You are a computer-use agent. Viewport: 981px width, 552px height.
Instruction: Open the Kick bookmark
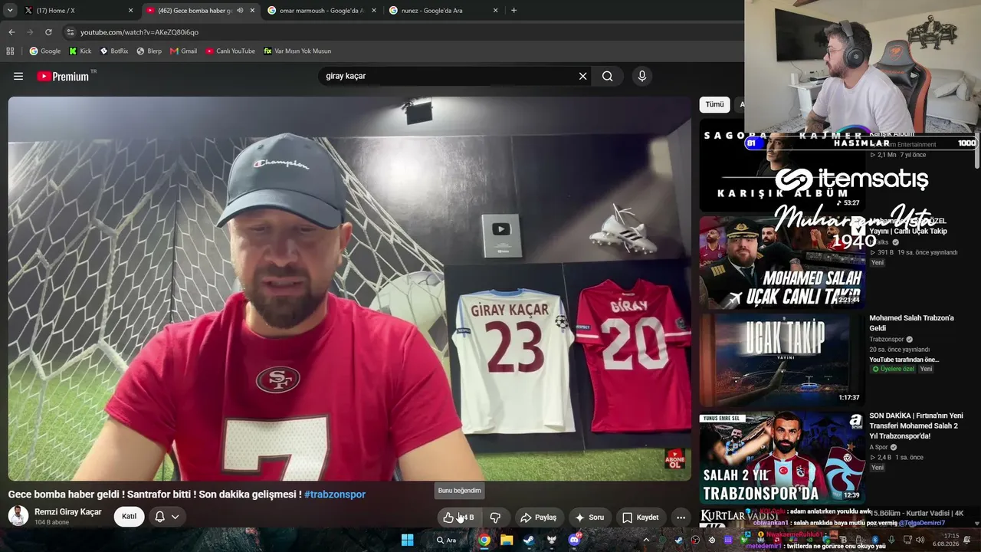[80, 51]
